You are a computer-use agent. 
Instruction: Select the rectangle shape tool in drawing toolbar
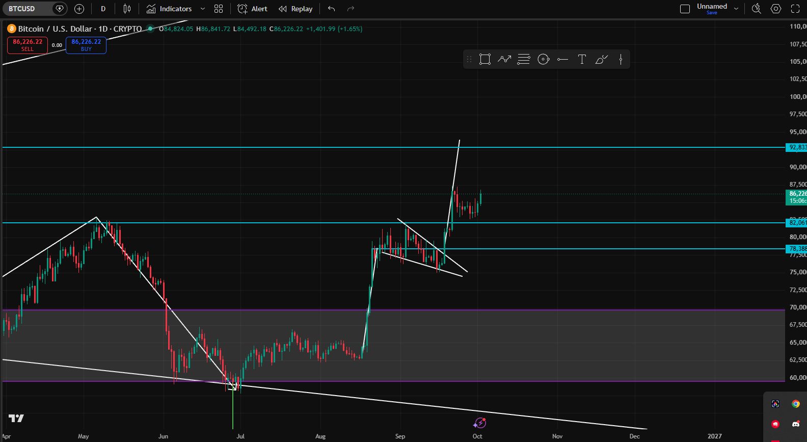pos(485,59)
